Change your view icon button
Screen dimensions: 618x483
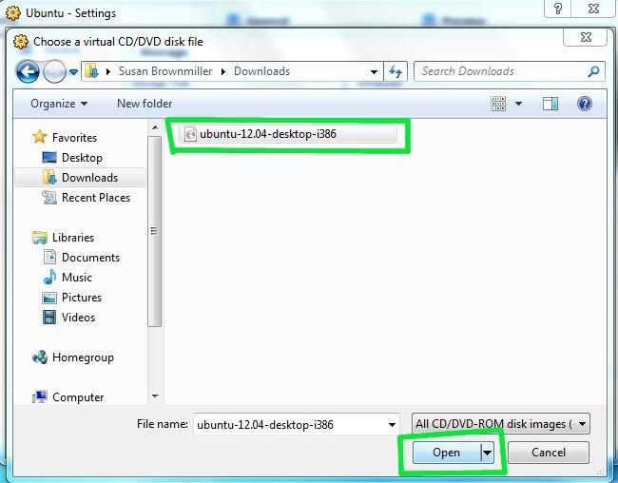coord(498,104)
